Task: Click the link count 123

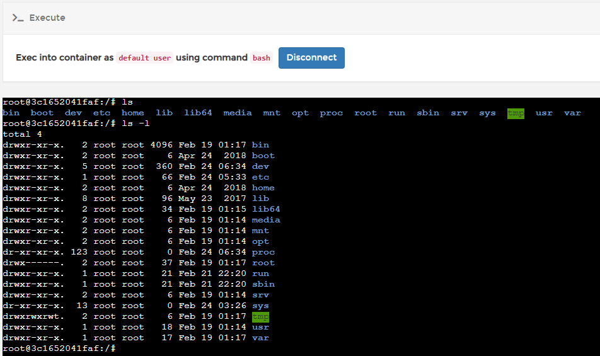Action: 79,252
